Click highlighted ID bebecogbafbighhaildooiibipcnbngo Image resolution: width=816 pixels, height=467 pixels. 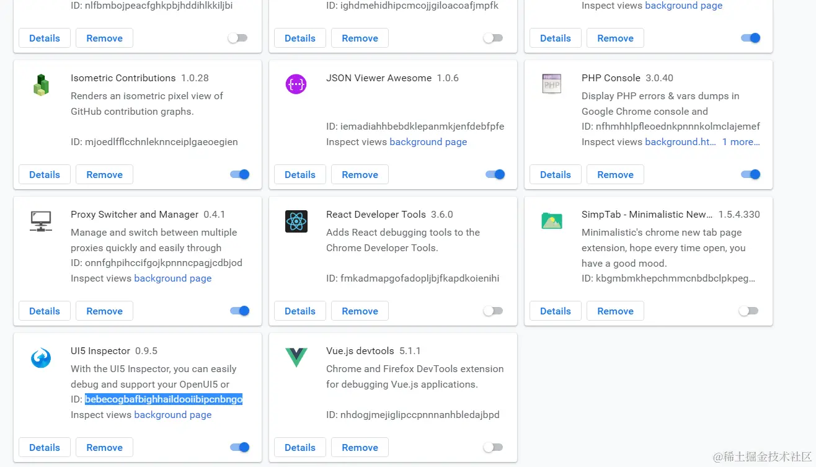(164, 399)
